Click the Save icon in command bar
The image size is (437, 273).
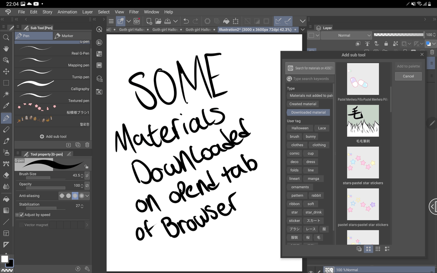click(x=168, y=21)
